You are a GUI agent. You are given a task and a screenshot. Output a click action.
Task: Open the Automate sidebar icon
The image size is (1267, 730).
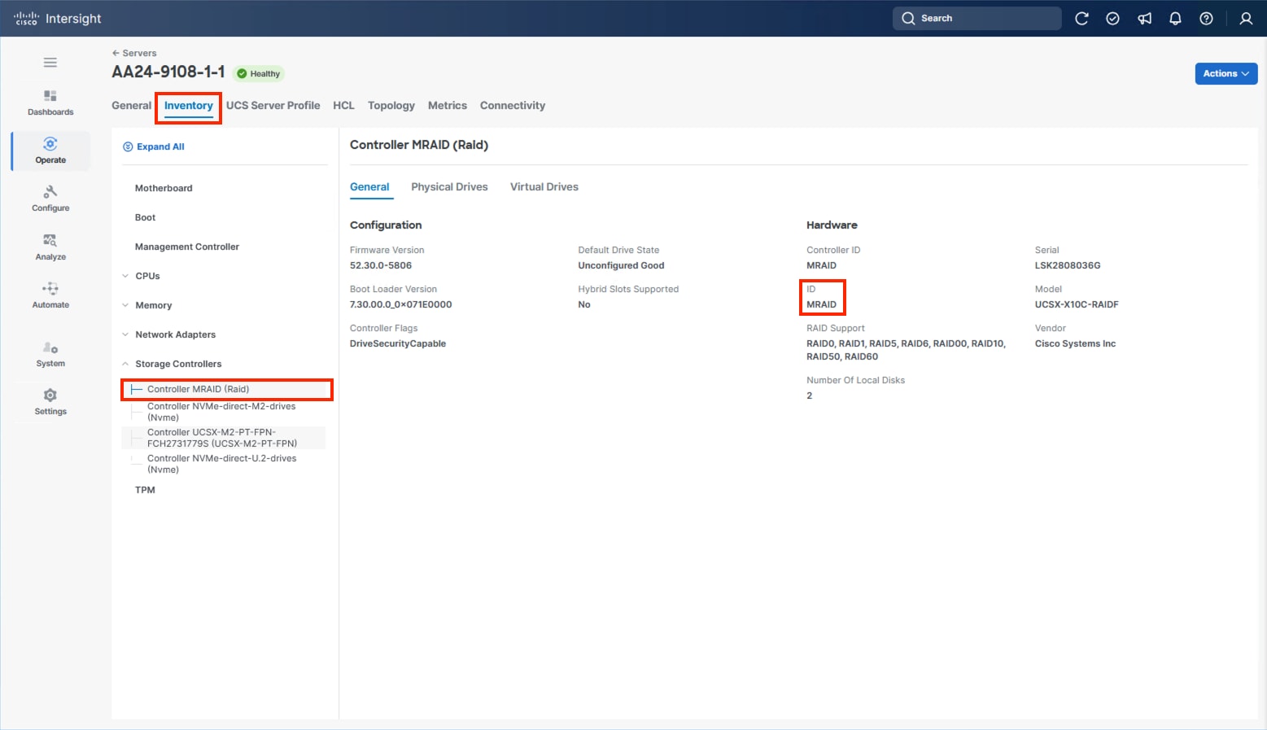50,294
